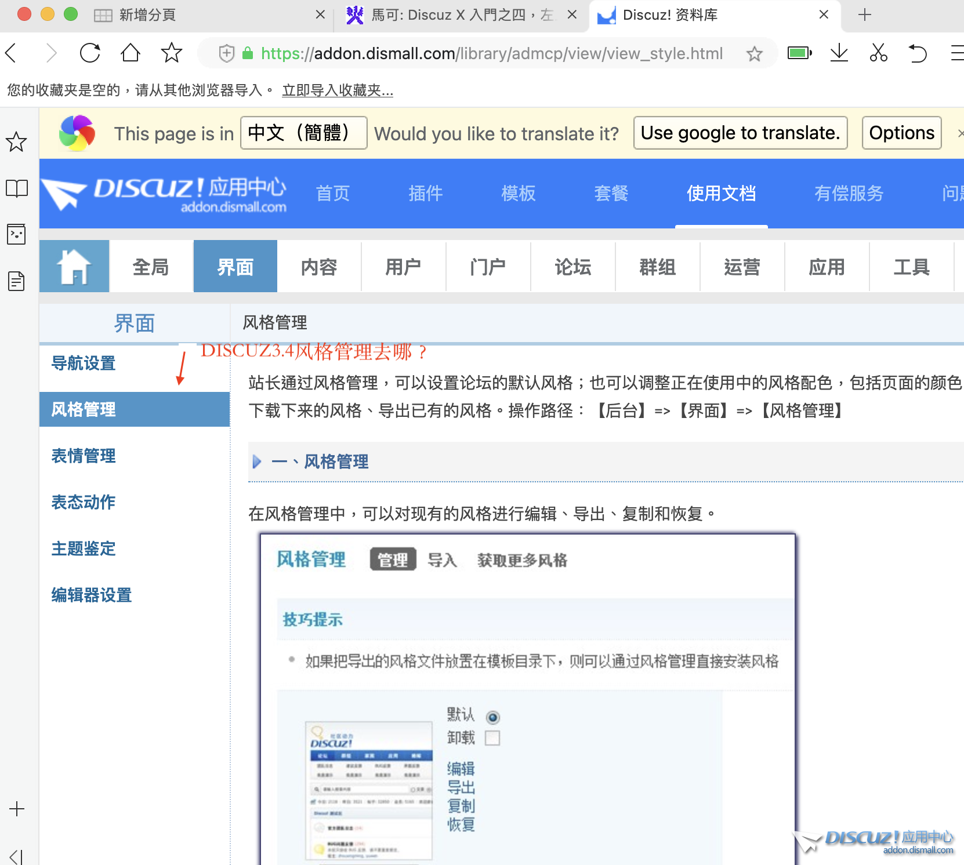The image size is (964, 865).
Task: Open the translation Options menu
Action: (901, 133)
